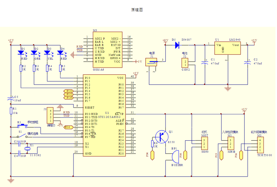This screenshot has height=187, width=277.
Task: Select resistor R5 symbol under D4
Action: click(60, 68)
